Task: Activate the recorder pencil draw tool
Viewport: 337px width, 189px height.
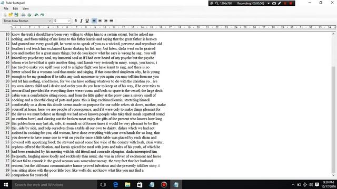Action: (280, 3)
